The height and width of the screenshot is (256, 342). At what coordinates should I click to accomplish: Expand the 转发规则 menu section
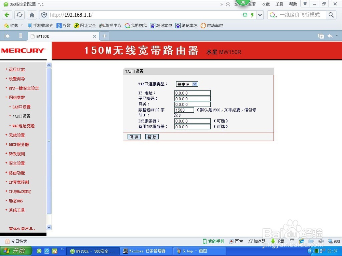tap(17, 154)
